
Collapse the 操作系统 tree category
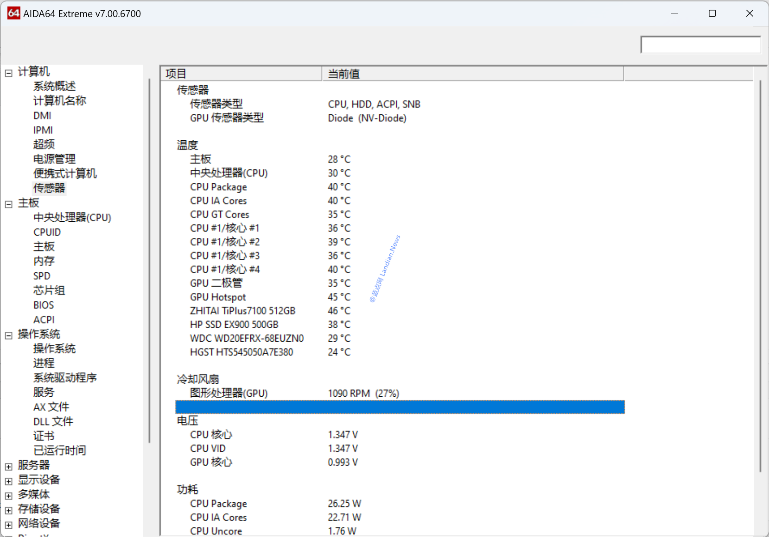click(x=8, y=336)
